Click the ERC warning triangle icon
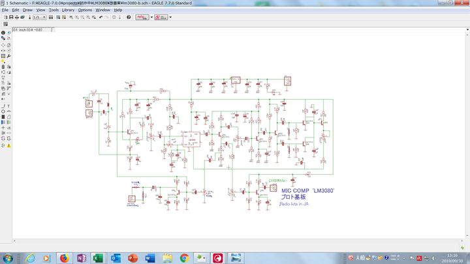Image resolution: width=470 pixels, height=264 pixels. [x=8, y=145]
